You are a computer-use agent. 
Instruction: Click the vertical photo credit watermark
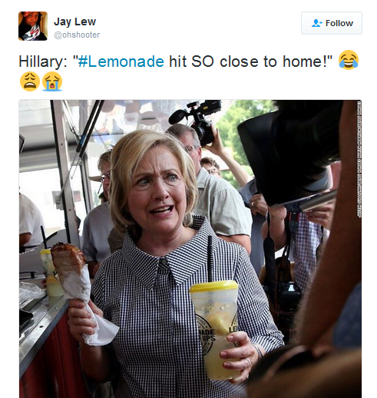359,159
